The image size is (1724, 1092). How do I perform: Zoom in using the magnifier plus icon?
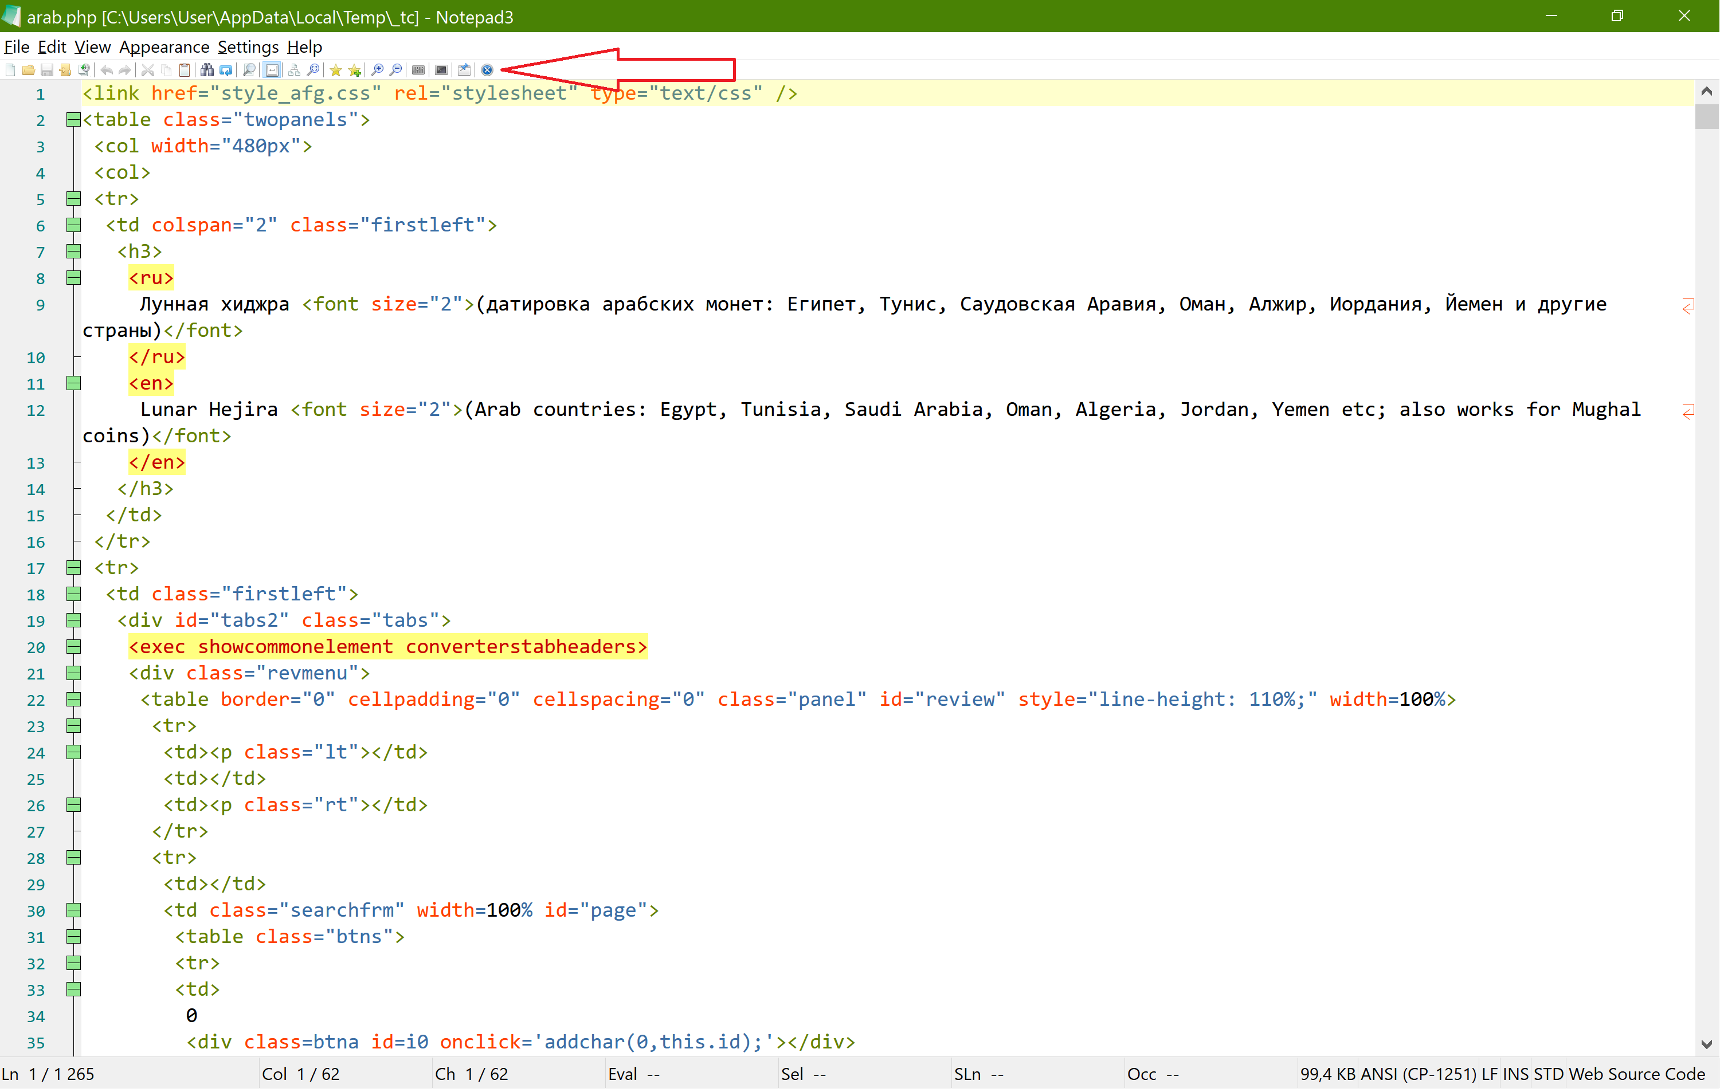(378, 69)
